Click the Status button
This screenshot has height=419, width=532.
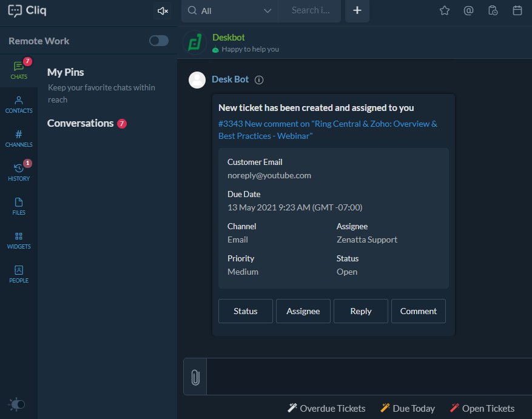tap(246, 311)
